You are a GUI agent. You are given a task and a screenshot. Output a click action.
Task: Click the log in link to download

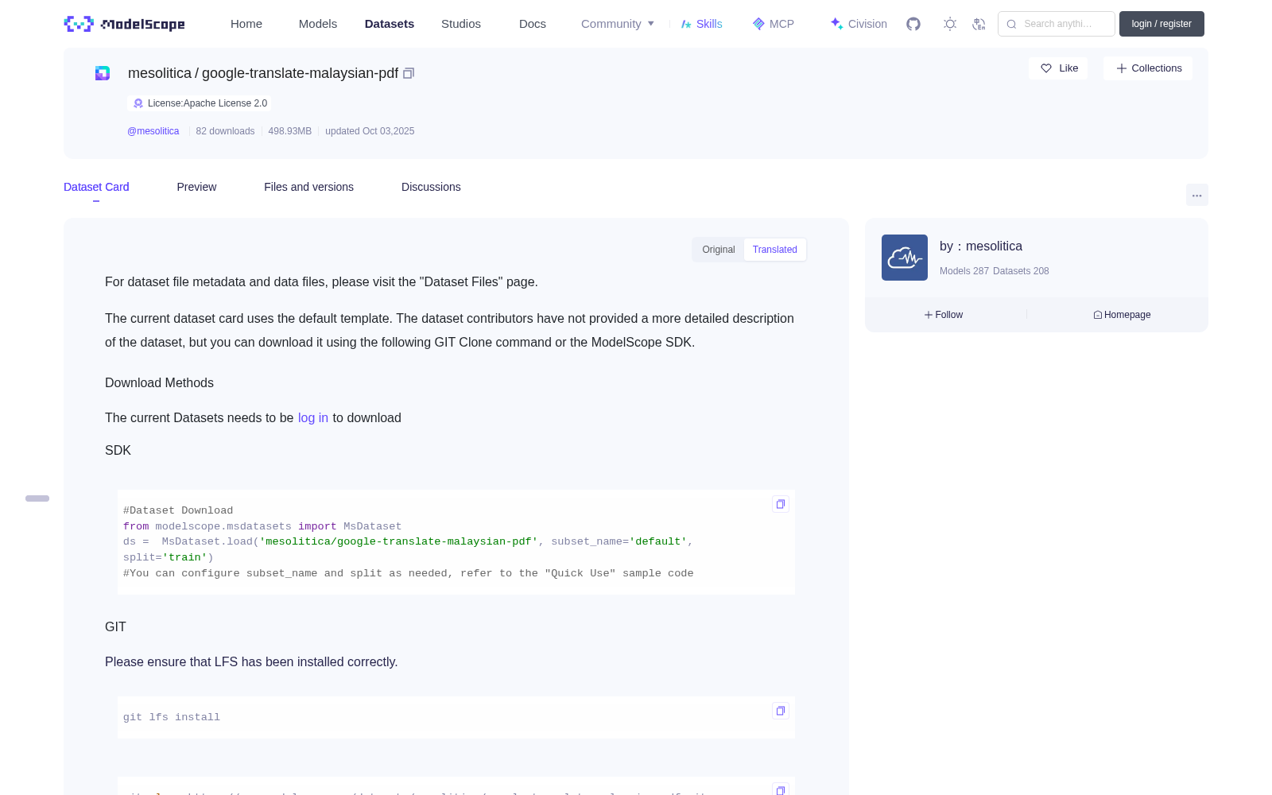coord(313,418)
